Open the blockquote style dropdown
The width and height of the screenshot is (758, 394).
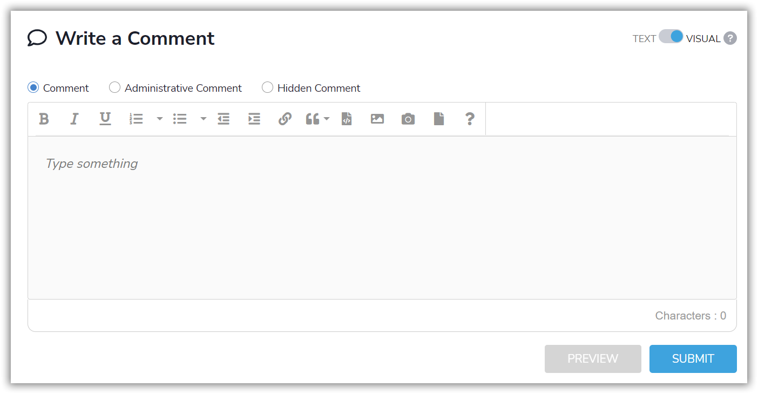(x=326, y=119)
